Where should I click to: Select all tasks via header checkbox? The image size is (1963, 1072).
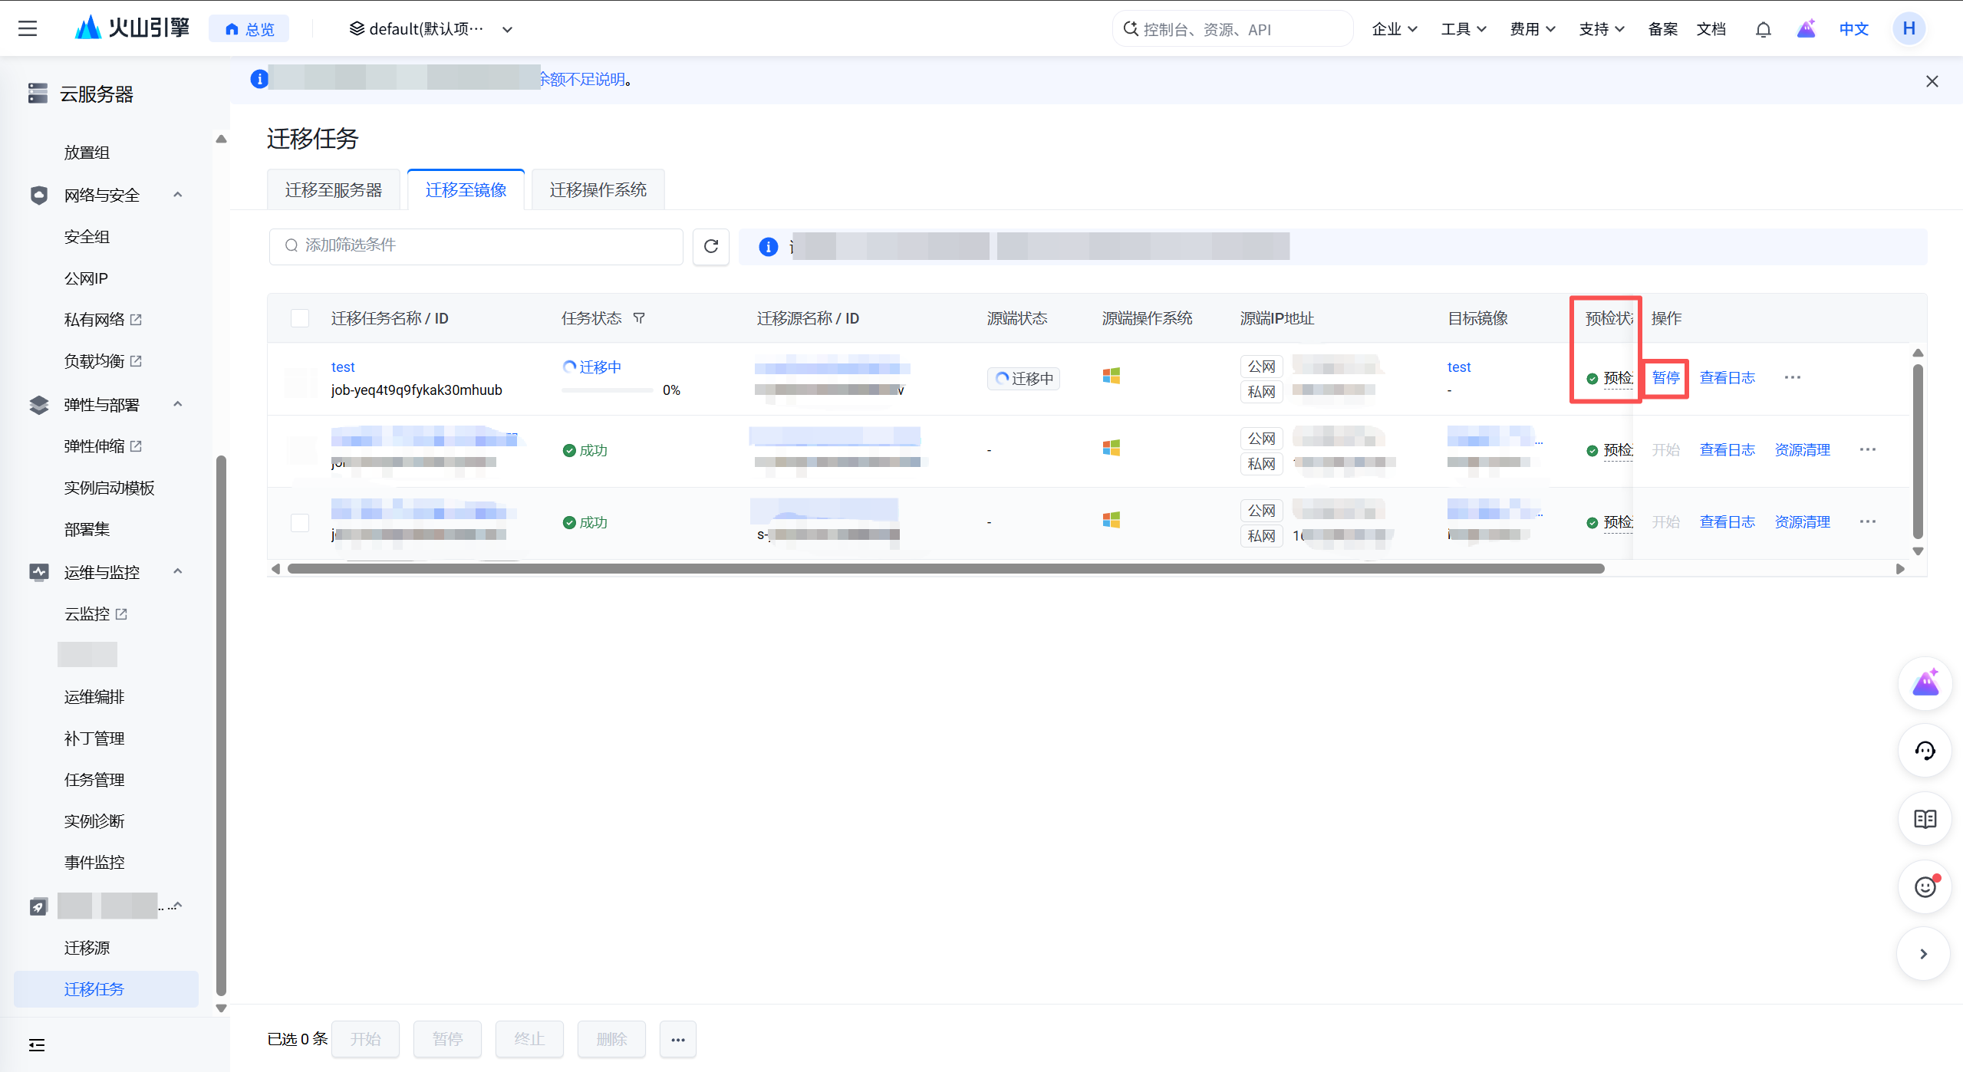pos(300,318)
